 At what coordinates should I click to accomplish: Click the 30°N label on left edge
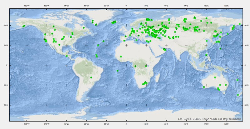click(5, 45)
